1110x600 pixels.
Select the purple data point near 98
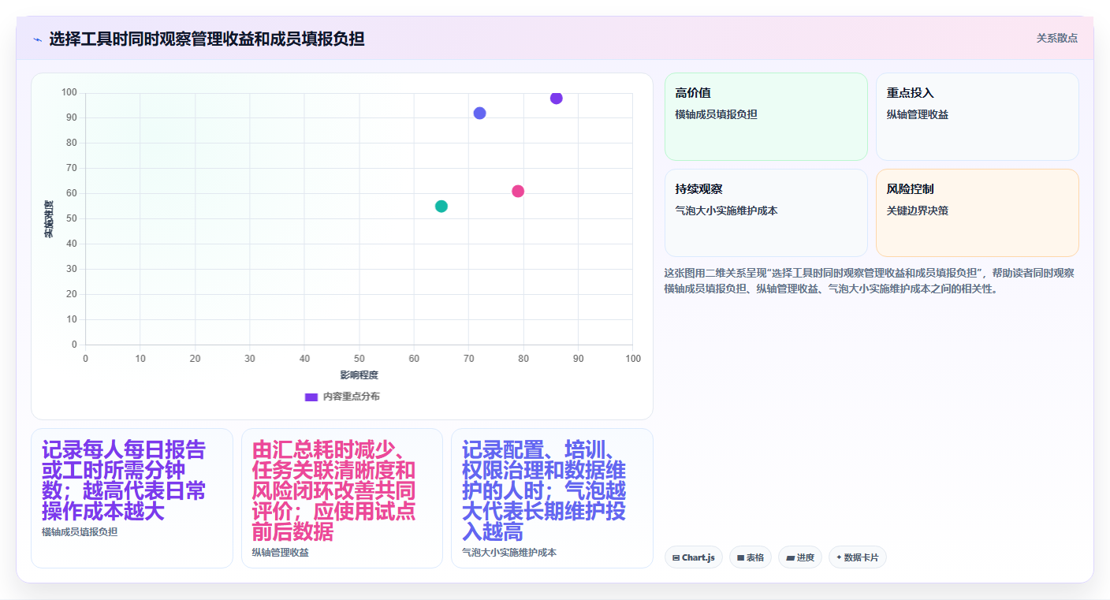point(557,98)
